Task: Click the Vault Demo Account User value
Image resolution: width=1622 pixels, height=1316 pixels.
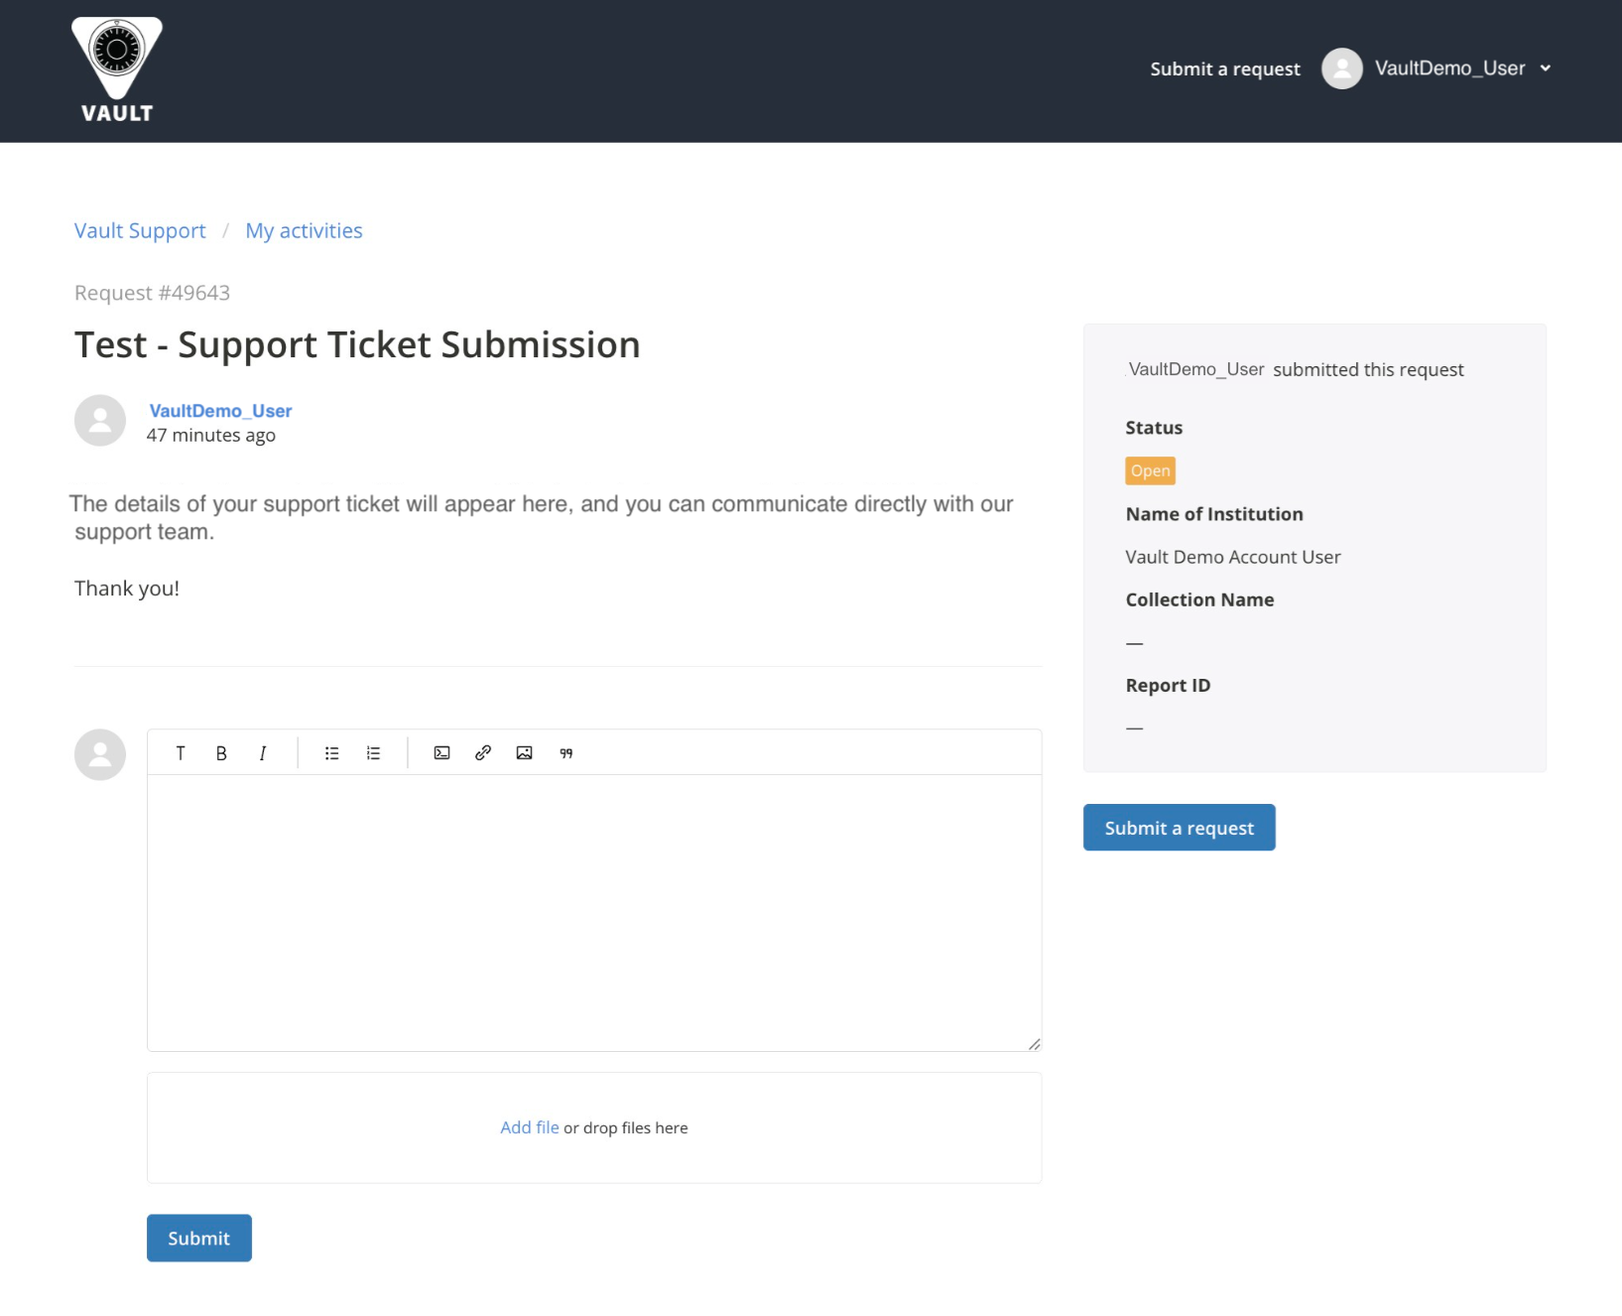Action: 1233,557
